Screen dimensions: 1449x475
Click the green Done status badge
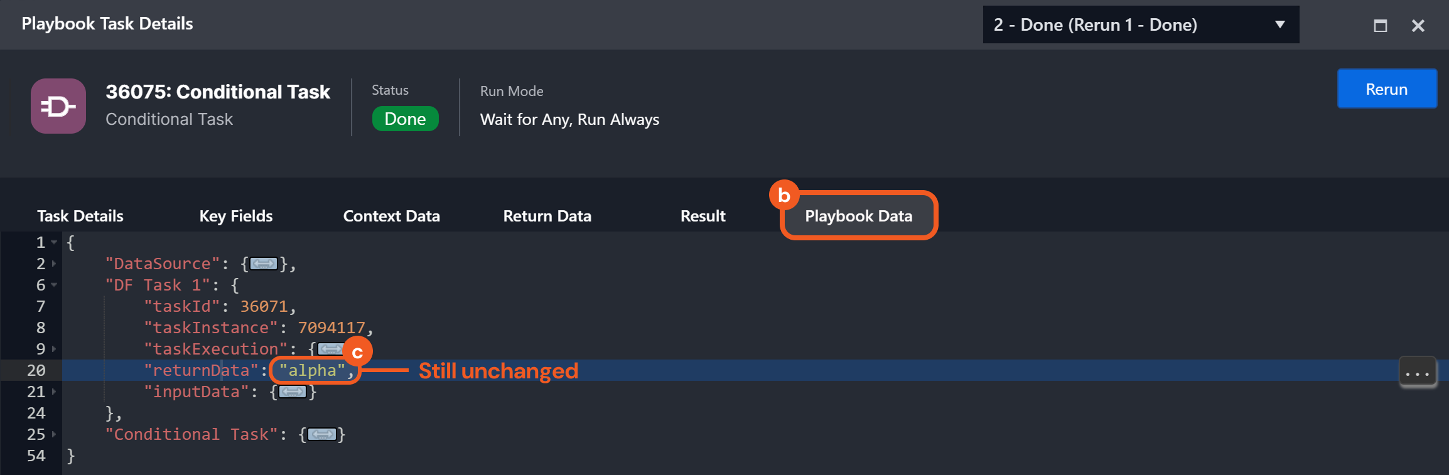pyautogui.click(x=405, y=119)
